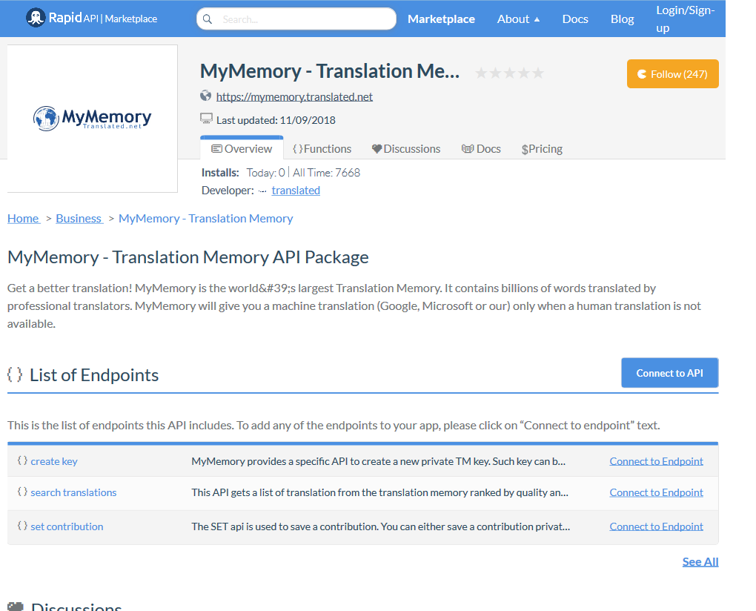
Task: Open the mymemory.translated.net website link
Action: pos(294,96)
